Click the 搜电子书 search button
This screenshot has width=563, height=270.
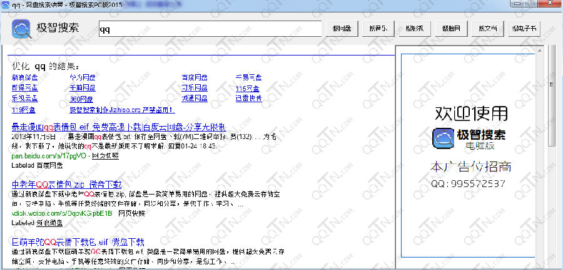click(524, 29)
